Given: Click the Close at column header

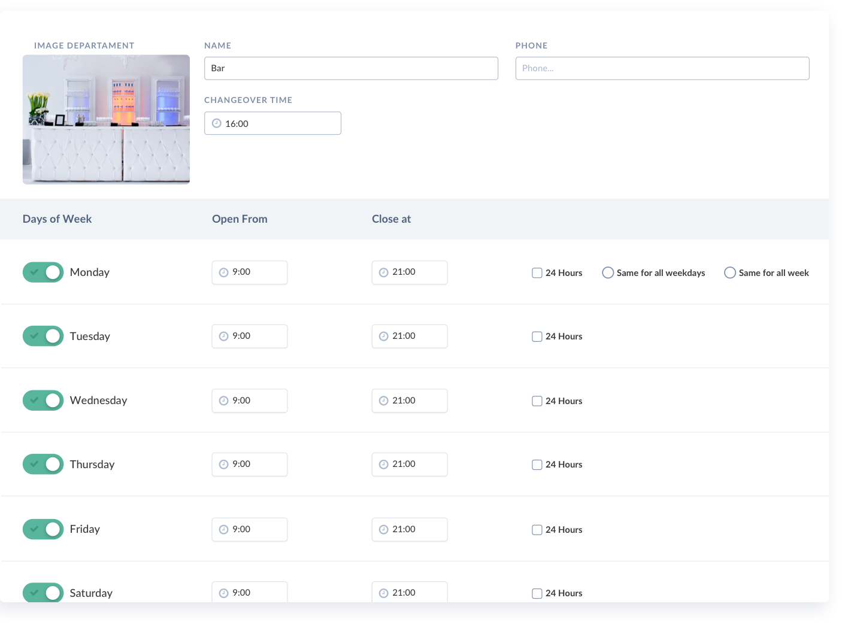Looking at the screenshot, I should click(x=392, y=219).
